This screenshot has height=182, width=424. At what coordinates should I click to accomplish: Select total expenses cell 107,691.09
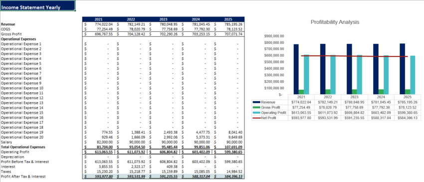tap(228, 147)
